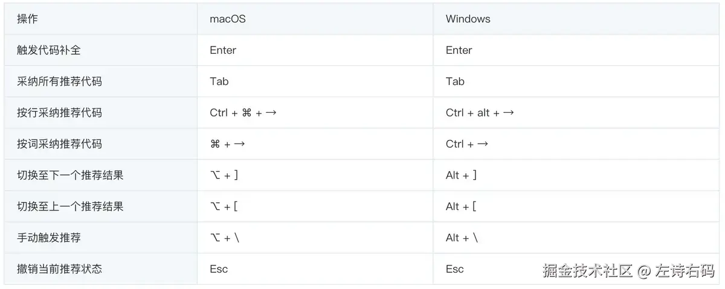Click the 撤销当前推荐状态 row label
The image size is (725, 289).
[x=59, y=269]
